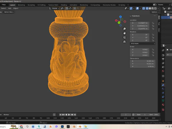Click the blue Z axis on navigation gizmo
The width and height of the screenshot is (172, 129).
pos(120,17)
